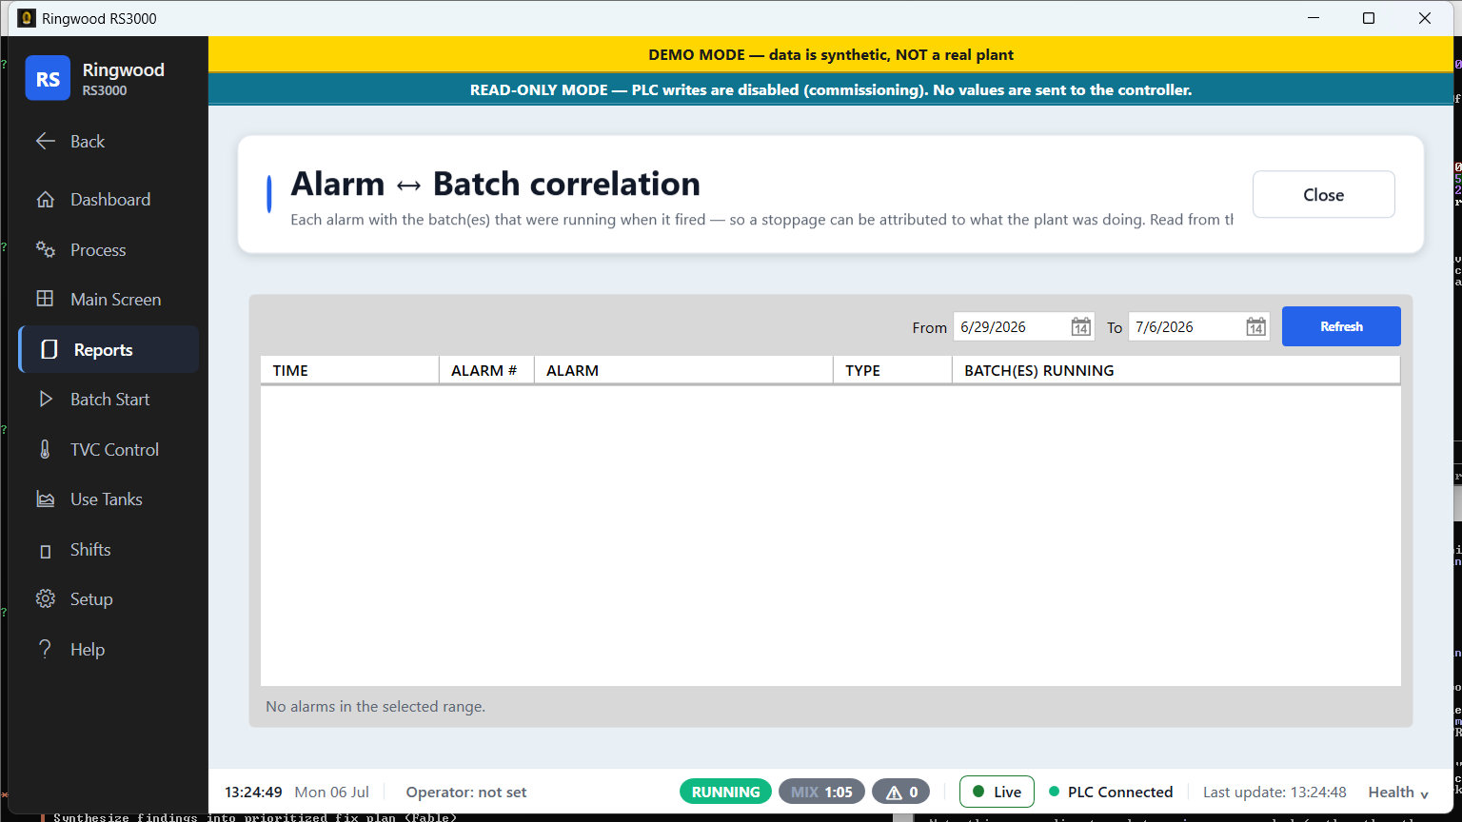Click the PLC Connected status
The height and width of the screenshot is (822, 1462).
(1111, 792)
